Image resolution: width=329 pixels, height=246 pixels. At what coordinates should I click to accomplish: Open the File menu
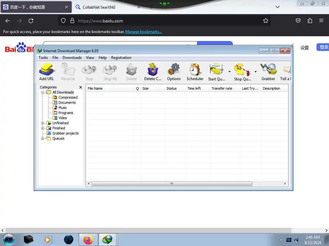coord(55,58)
